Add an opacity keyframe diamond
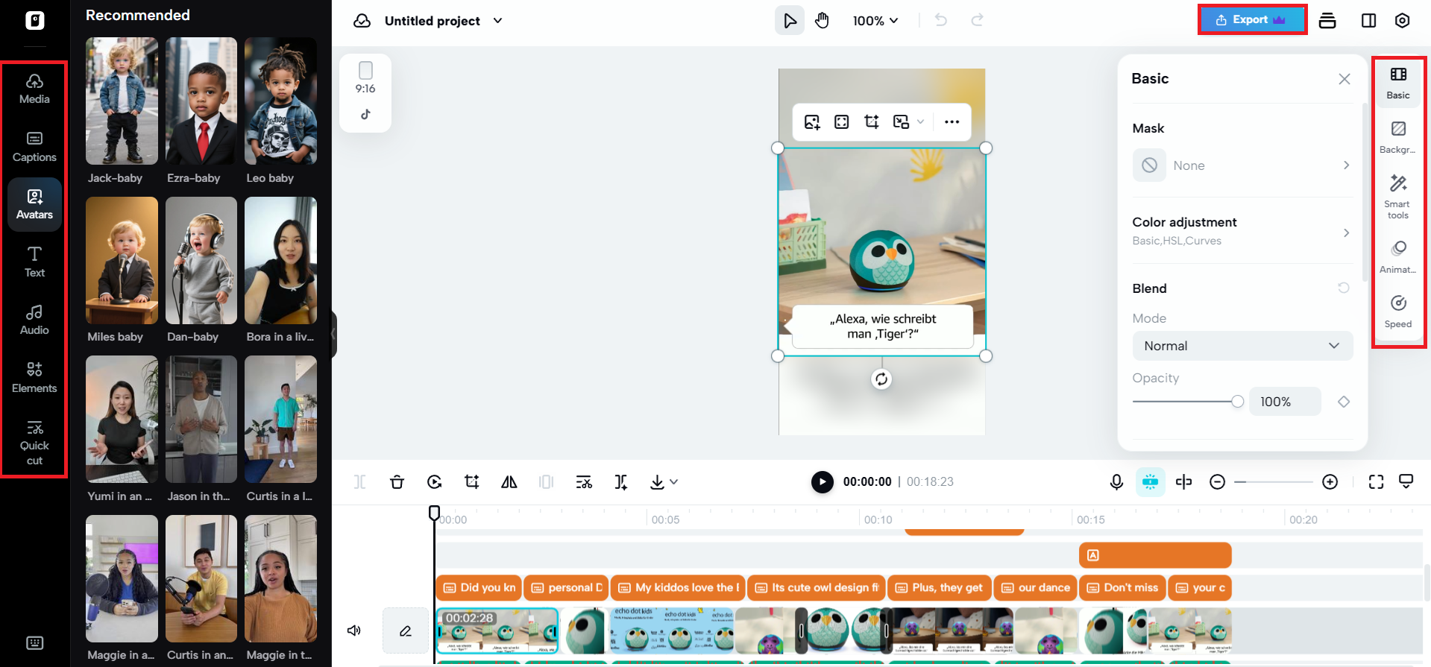This screenshot has height=667, width=1431. 1344,402
